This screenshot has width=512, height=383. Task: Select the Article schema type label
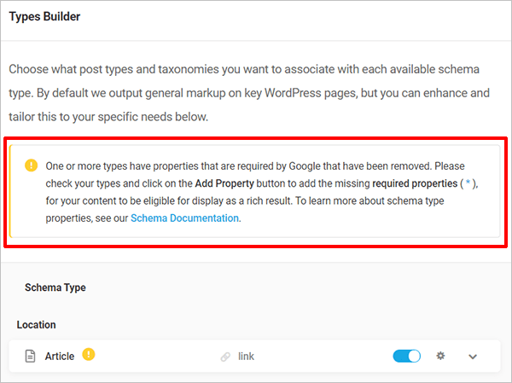click(x=60, y=357)
